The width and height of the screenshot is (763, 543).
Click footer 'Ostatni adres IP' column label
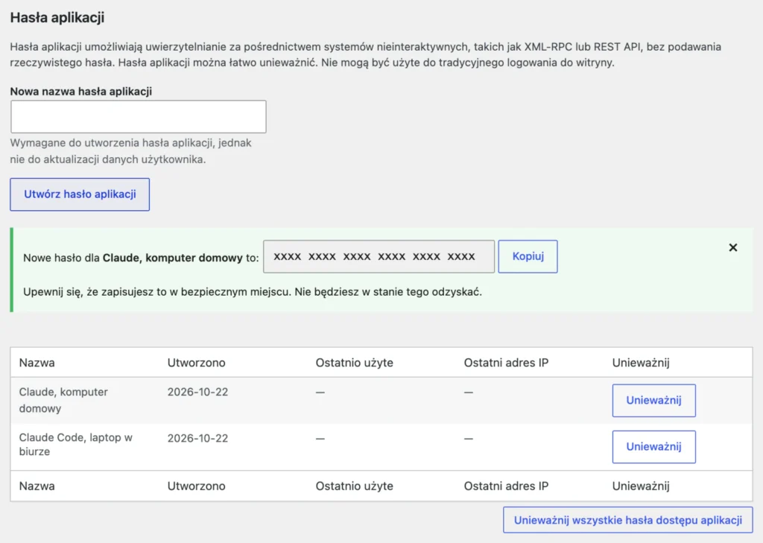point(506,486)
